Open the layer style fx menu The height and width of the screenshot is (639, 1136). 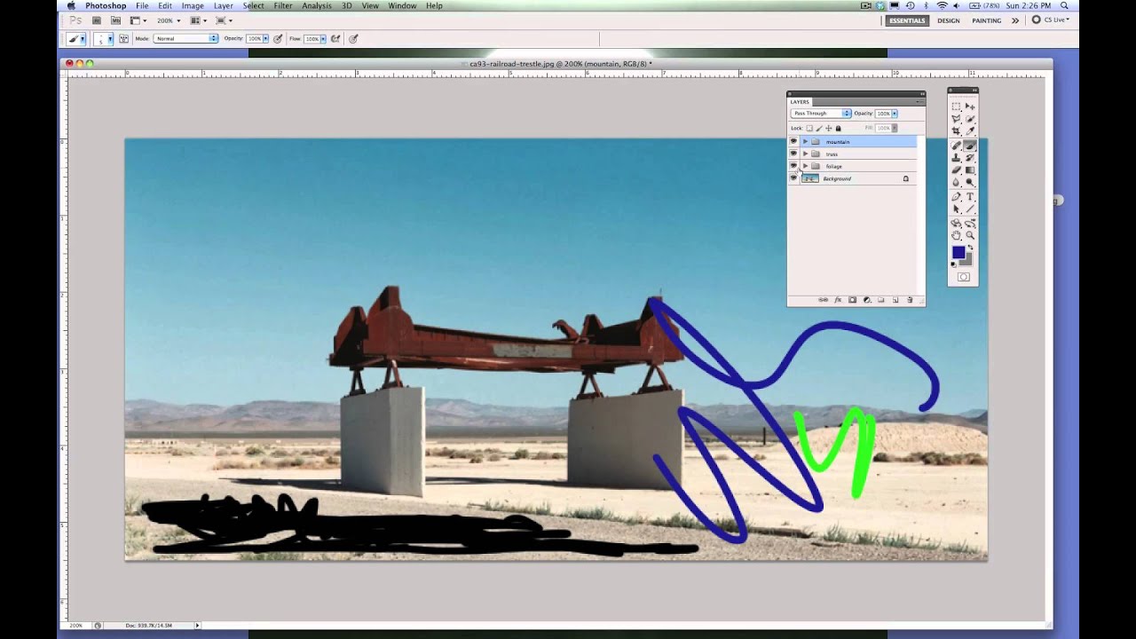838,300
